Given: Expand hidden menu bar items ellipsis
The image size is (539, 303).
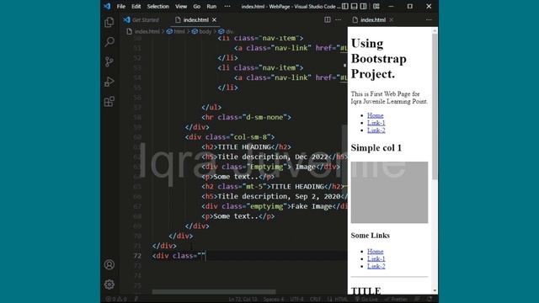Looking at the screenshot, I should tap(227, 6).
